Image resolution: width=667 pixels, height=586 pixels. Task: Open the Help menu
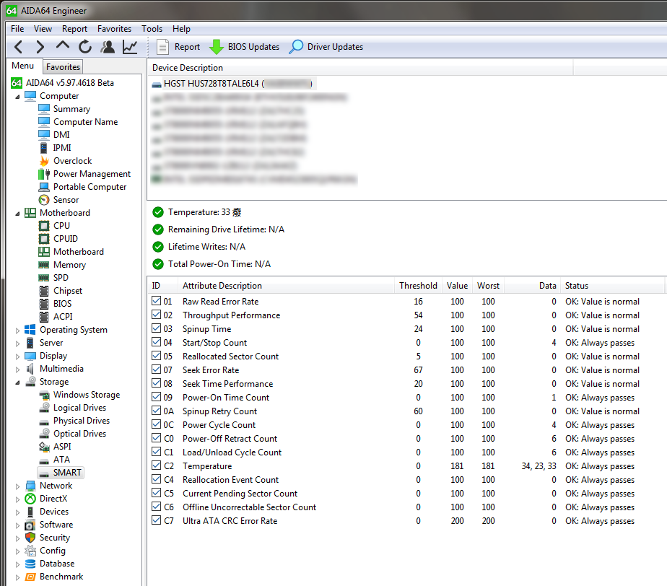point(181,28)
